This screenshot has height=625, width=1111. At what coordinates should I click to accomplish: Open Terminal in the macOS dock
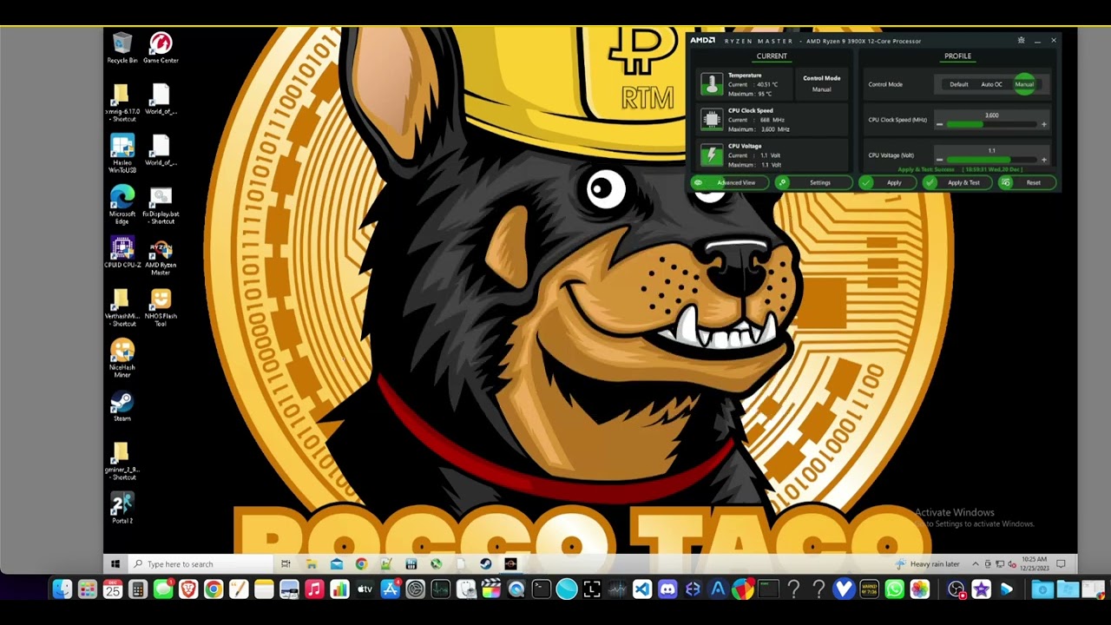(x=542, y=589)
